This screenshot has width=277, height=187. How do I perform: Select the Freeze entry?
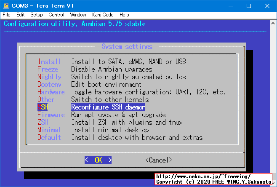tap(48, 69)
